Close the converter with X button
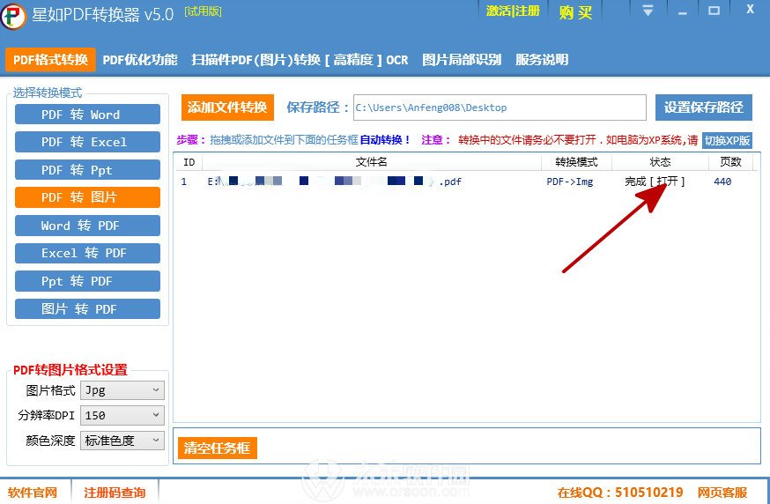Image resolution: width=770 pixels, height=504 pixels. point(750,10)
